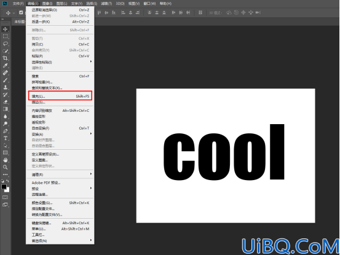Select the Eraser tool

[6, 102]
